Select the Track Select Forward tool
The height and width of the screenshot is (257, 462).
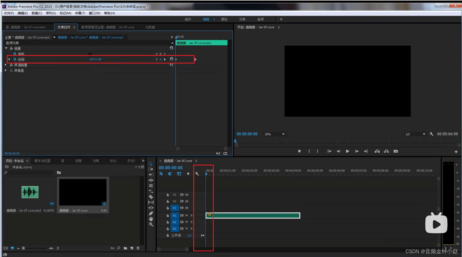(151, 169)
